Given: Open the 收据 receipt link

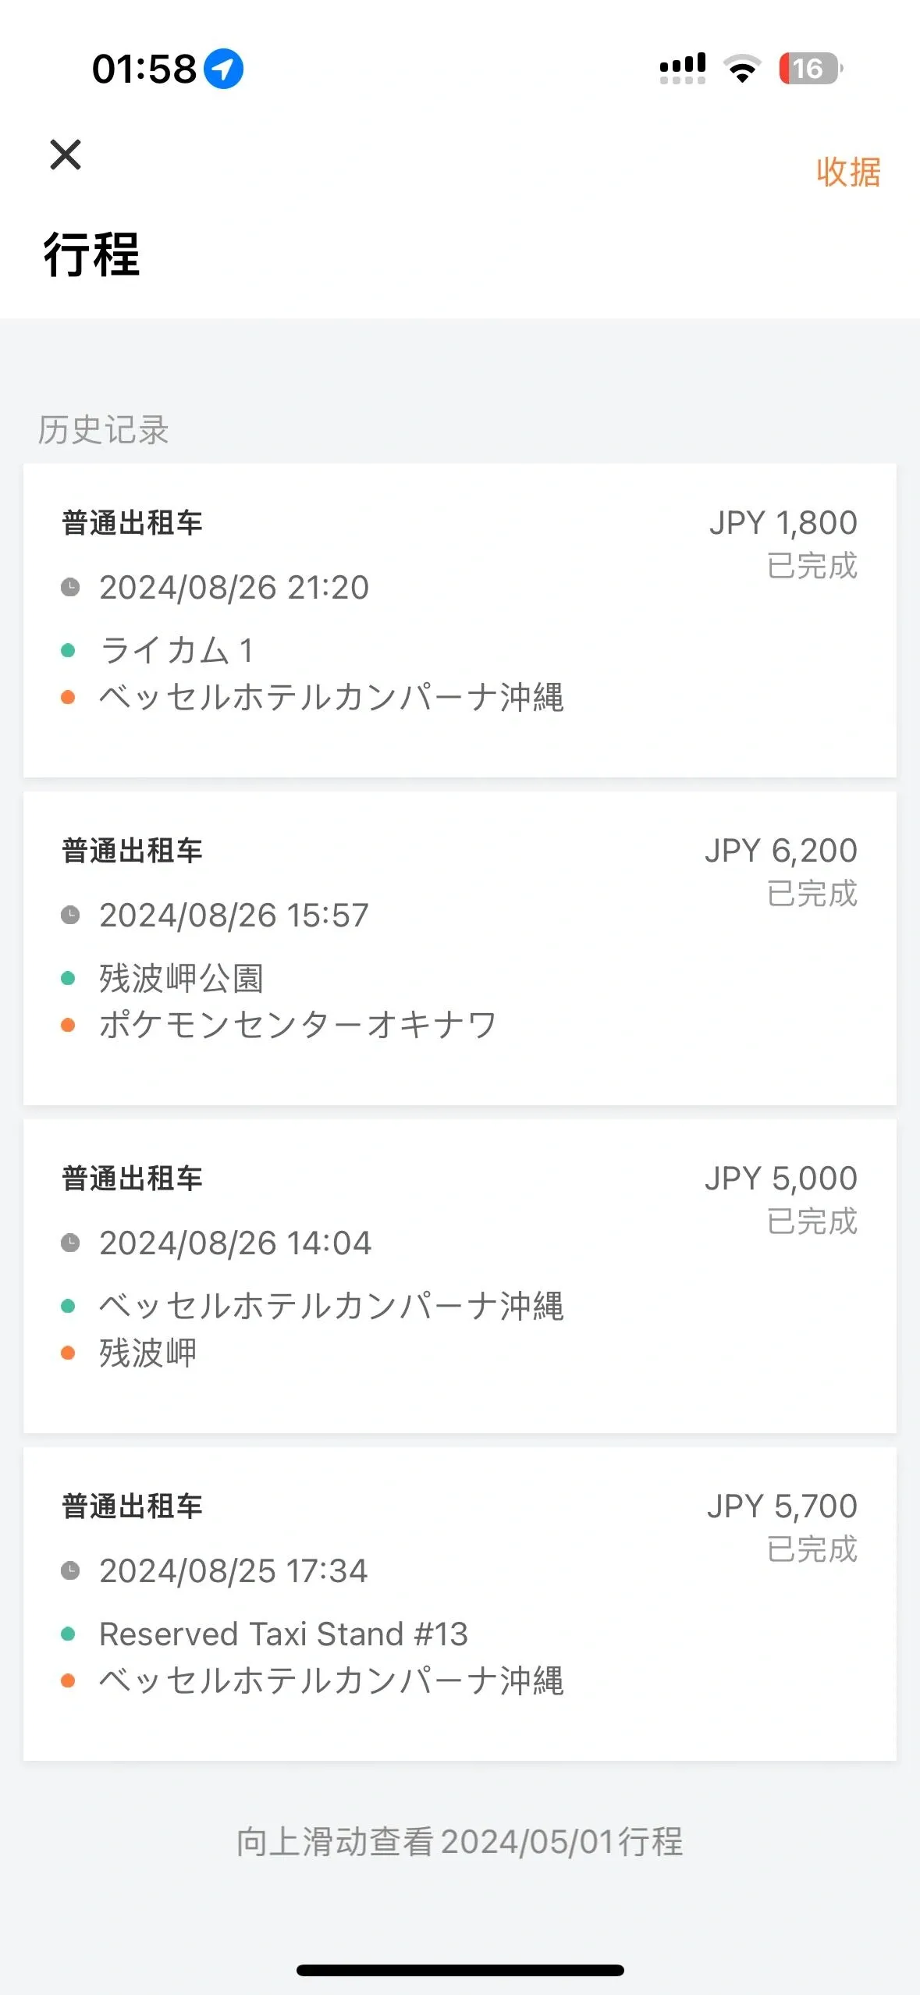Looking at the screenshot, I should point(848,172).
